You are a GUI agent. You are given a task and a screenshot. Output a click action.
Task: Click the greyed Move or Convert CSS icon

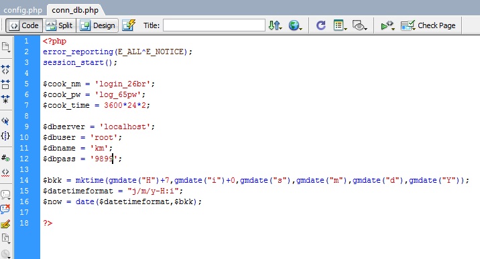pos(5,254)
